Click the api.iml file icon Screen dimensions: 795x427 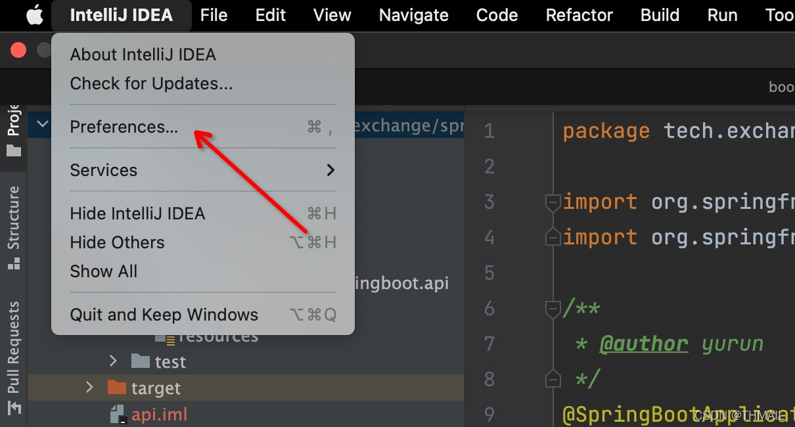(x=118, y=415)
